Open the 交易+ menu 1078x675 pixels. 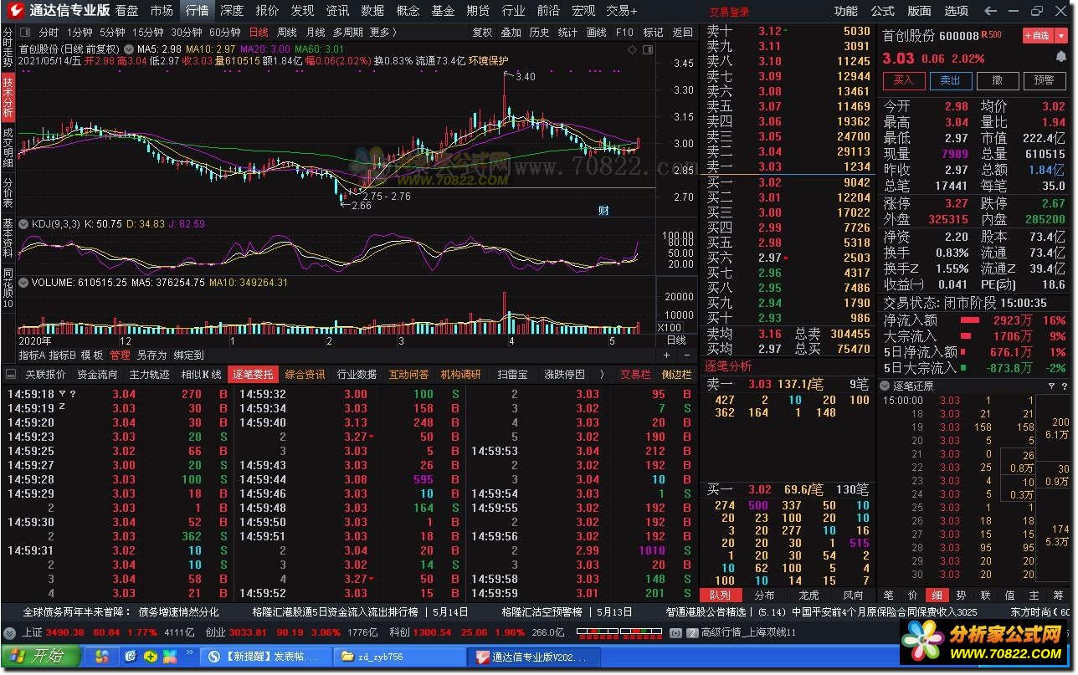(x=622, y=11)
